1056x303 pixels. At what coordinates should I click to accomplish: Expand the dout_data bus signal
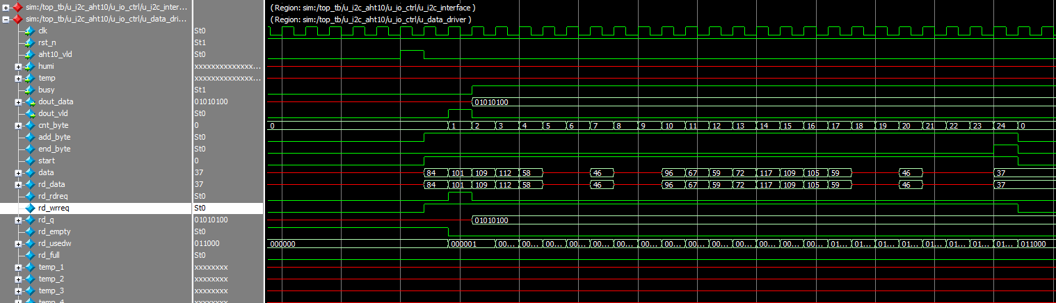click(x=18, y=101)
